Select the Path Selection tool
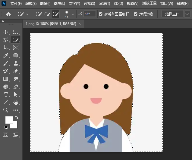The width and height of the screenshot is (192, 160). (x=16, y=95)
